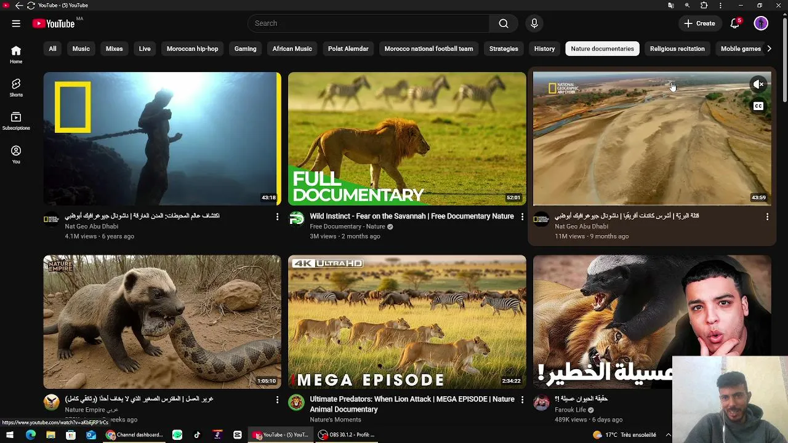Open Farouk Life channel avatar
Image resolution: width=788 pixels, height=443 pixels.
point(542,402)
